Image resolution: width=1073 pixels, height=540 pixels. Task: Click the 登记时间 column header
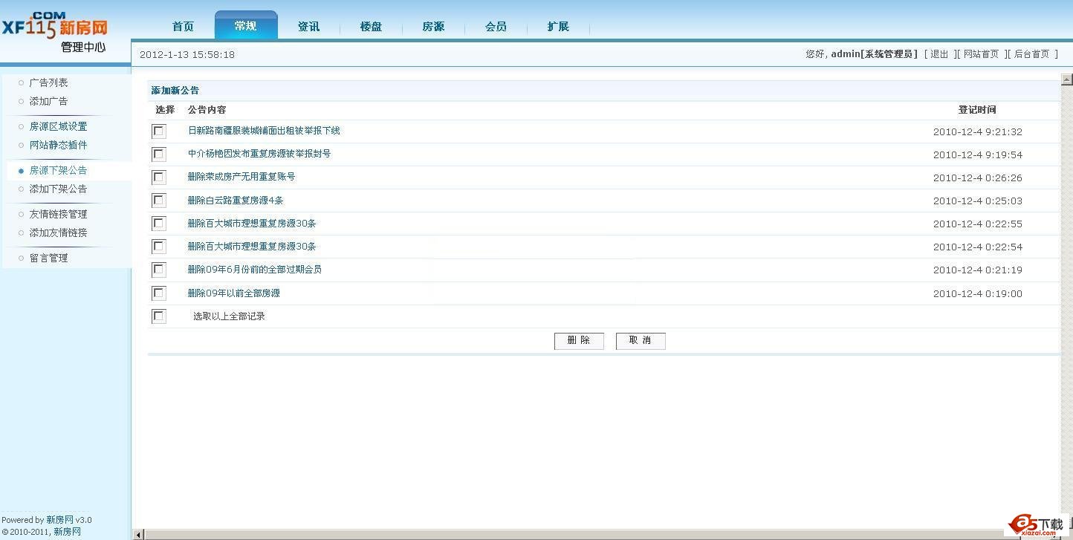pos(977,110)
